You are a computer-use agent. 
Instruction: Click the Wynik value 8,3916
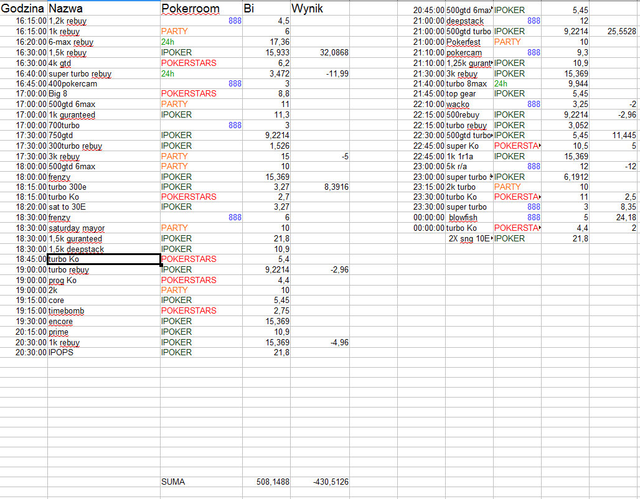coord(320,187)
